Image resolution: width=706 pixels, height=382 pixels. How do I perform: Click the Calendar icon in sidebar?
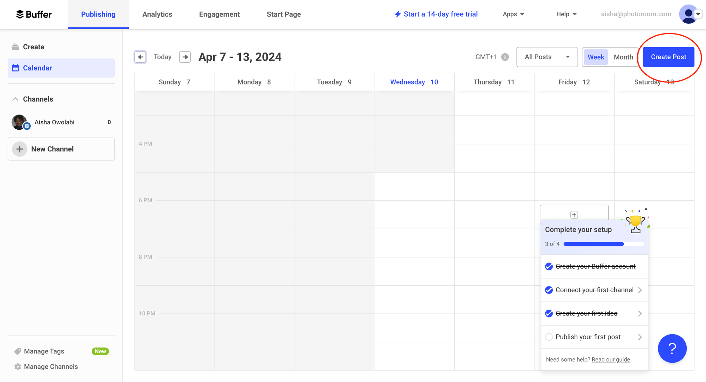(16, 68)
